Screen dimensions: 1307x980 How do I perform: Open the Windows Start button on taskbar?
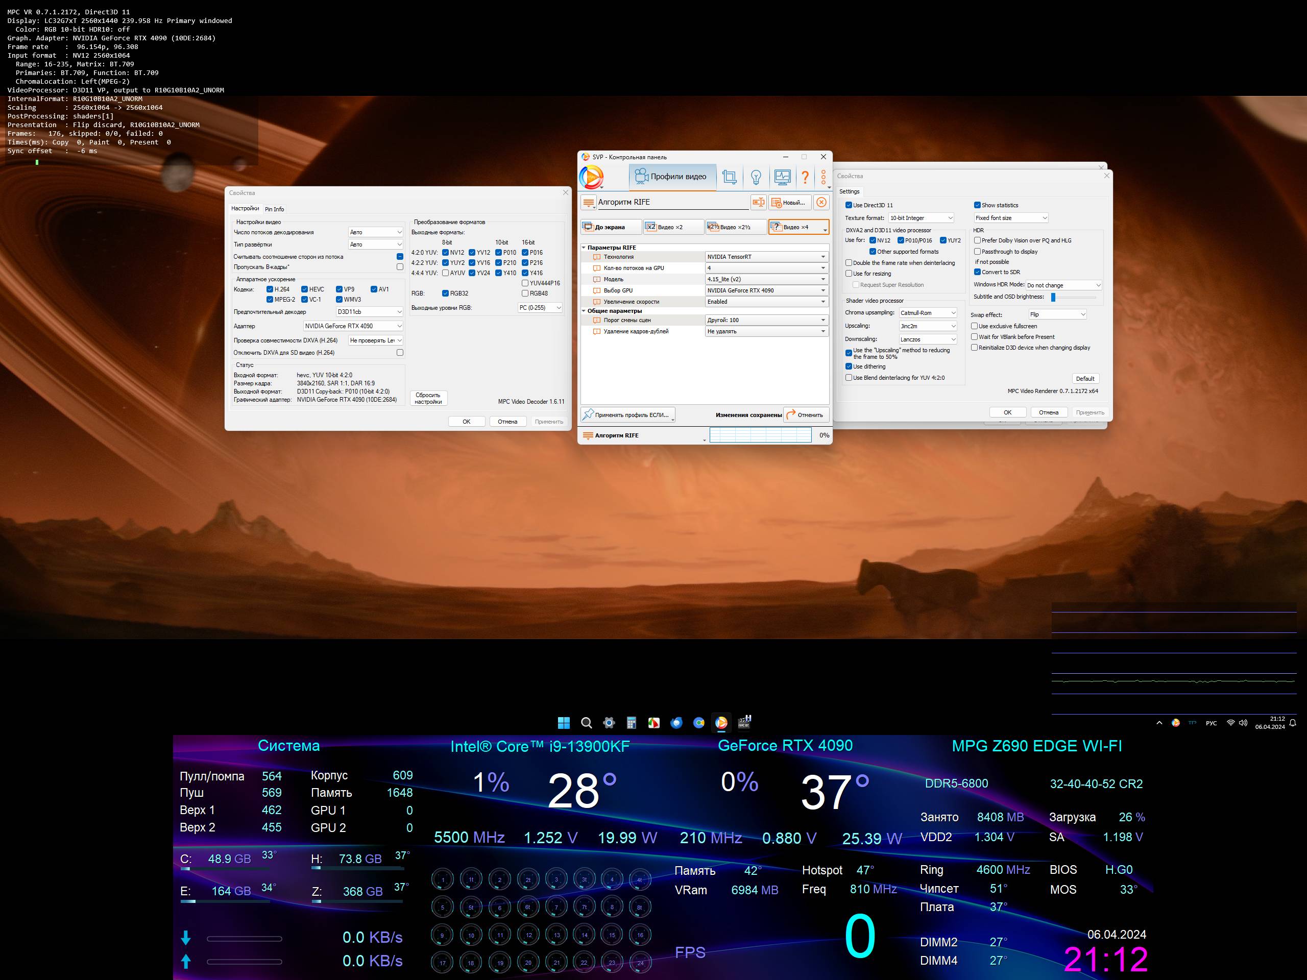(x=564, y=722)
